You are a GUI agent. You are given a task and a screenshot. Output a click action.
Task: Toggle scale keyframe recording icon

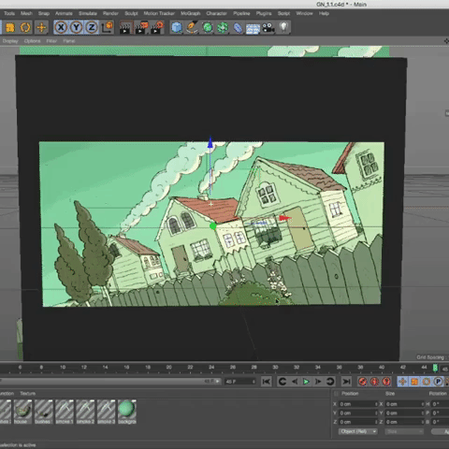[414, 382]
